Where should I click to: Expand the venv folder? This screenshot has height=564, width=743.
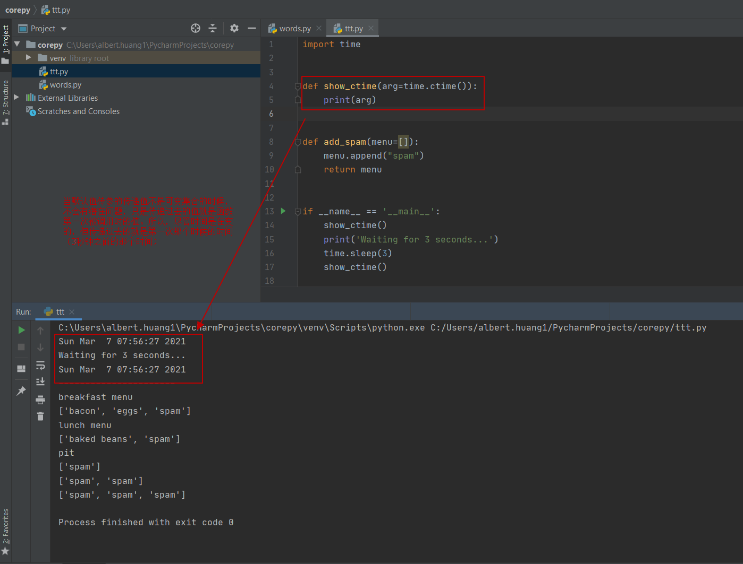[29, 58]
